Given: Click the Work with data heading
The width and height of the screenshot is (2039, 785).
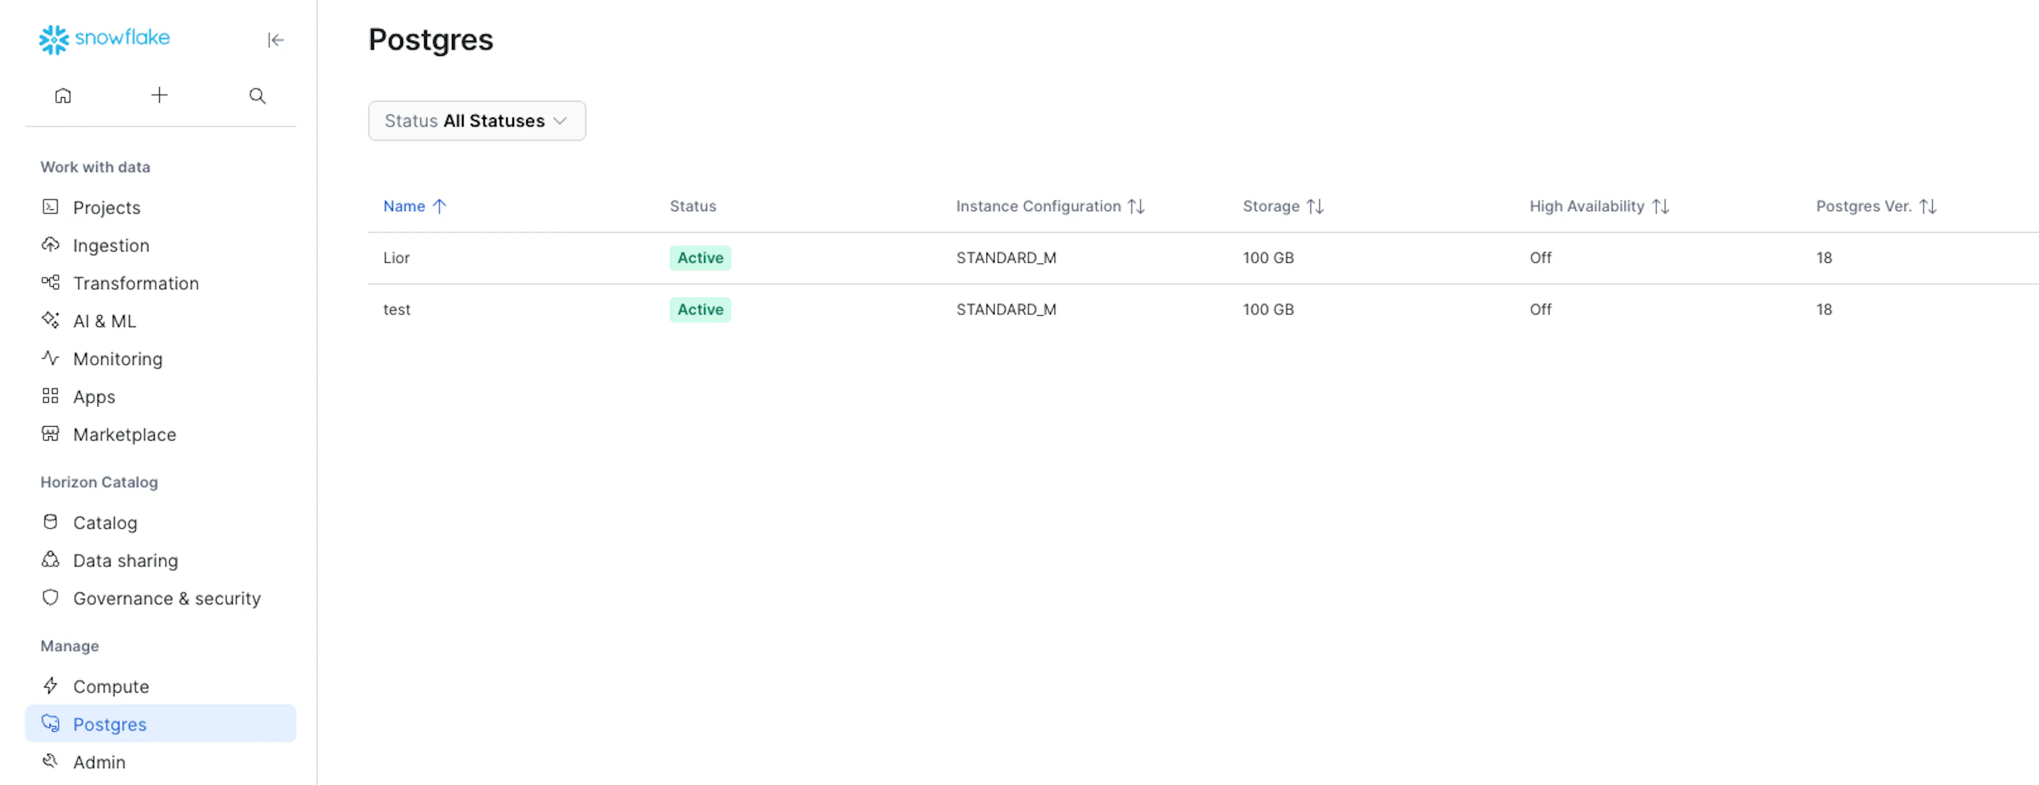Looking at the screenshot, I should point(95,167).
